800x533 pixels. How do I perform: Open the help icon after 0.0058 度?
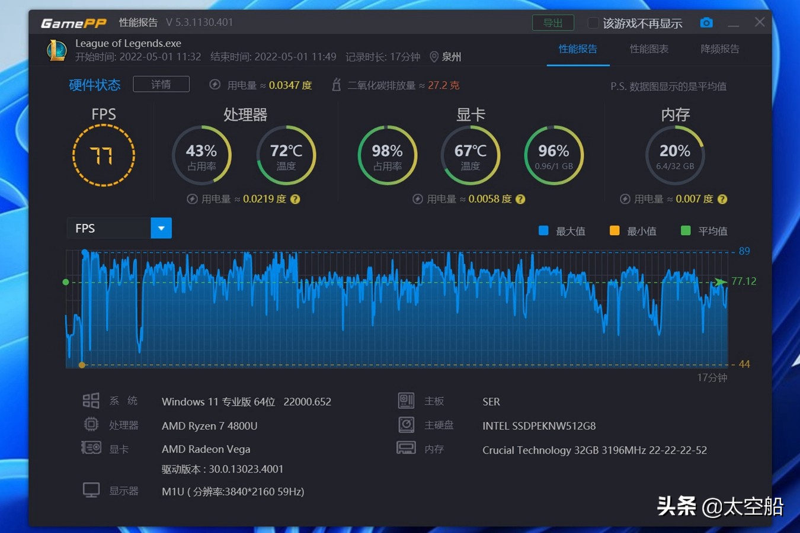(x=520, y=199)
